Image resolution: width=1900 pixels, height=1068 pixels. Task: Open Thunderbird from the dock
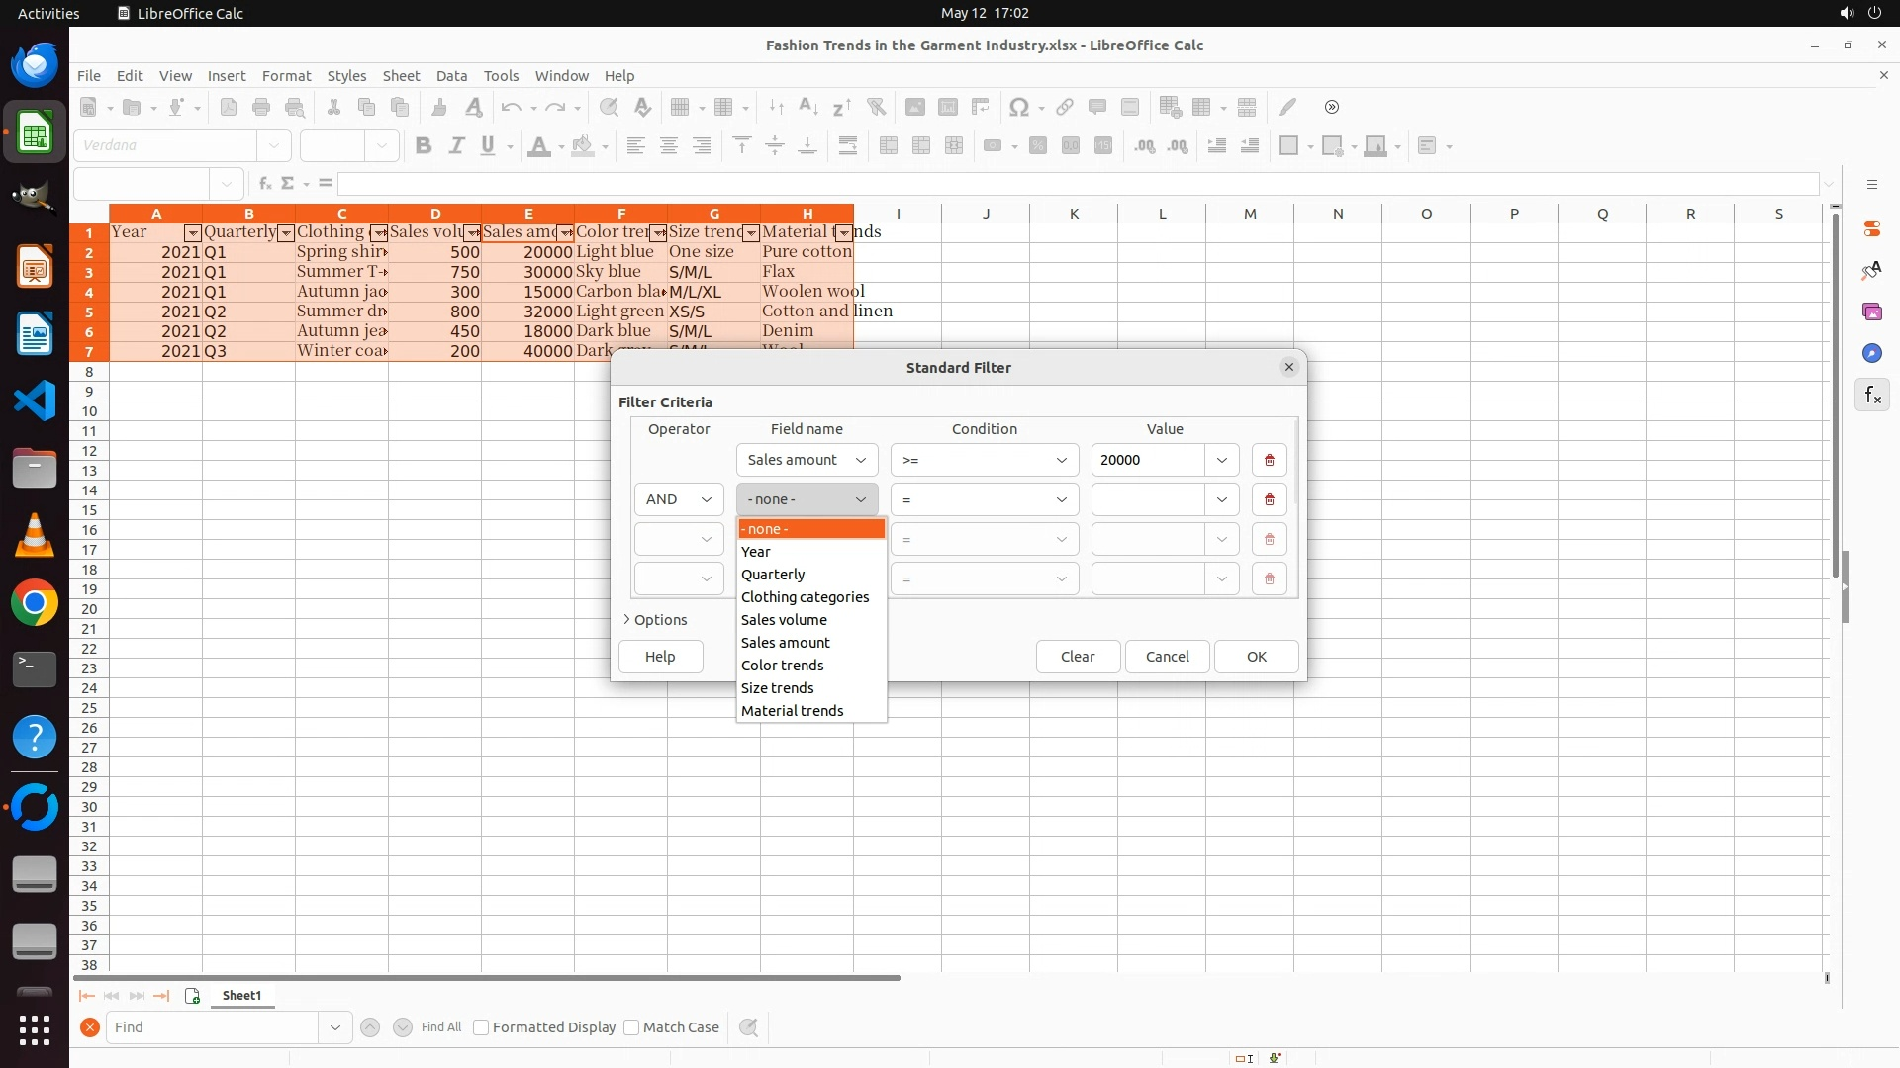click(35, 65)
